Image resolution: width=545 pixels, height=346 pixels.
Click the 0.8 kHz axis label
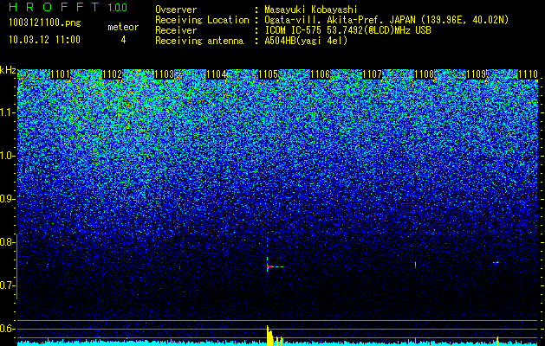coord(8,242)
